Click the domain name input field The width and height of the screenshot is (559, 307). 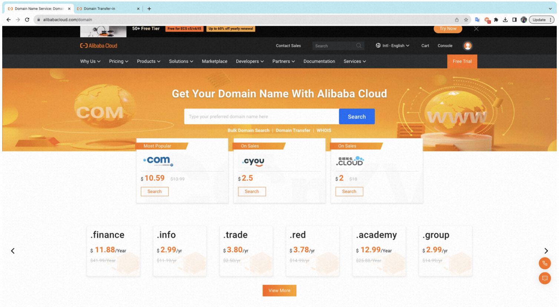point(262,117)
